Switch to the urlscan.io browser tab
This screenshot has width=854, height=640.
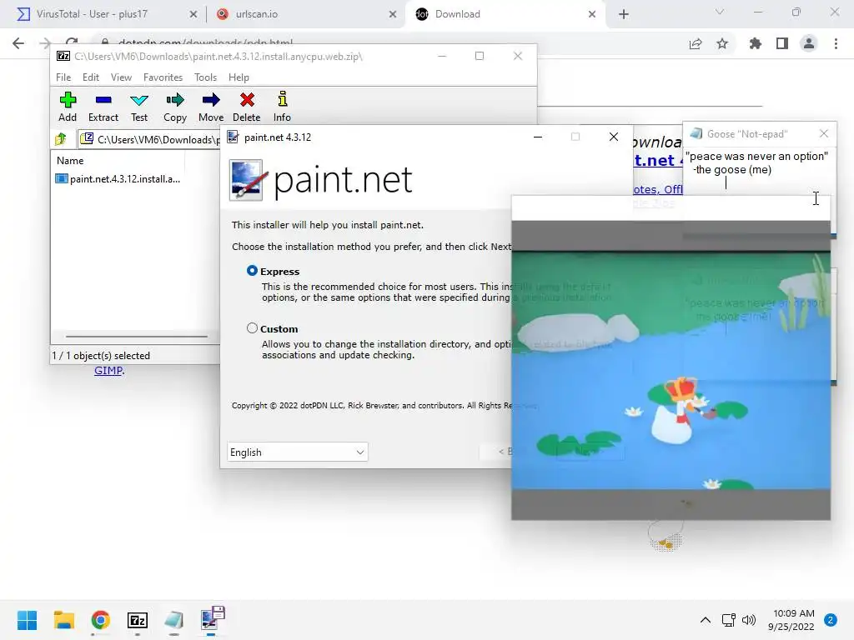[304, 14]
